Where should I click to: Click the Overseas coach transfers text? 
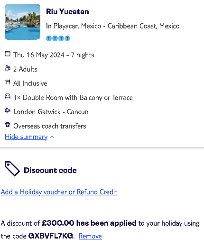(x=50, y=126)
